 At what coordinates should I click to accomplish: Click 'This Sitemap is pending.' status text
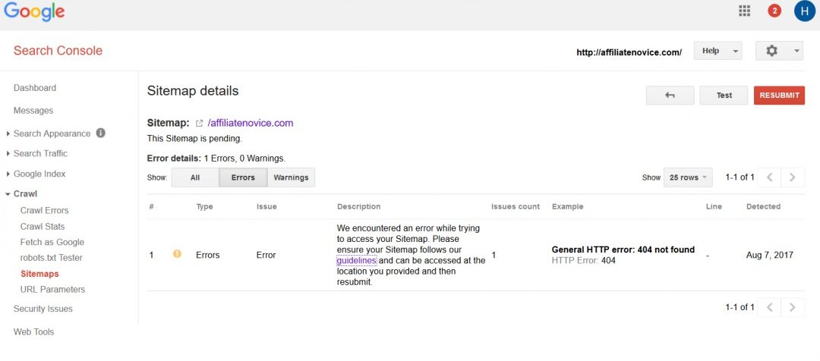[194, 139]
